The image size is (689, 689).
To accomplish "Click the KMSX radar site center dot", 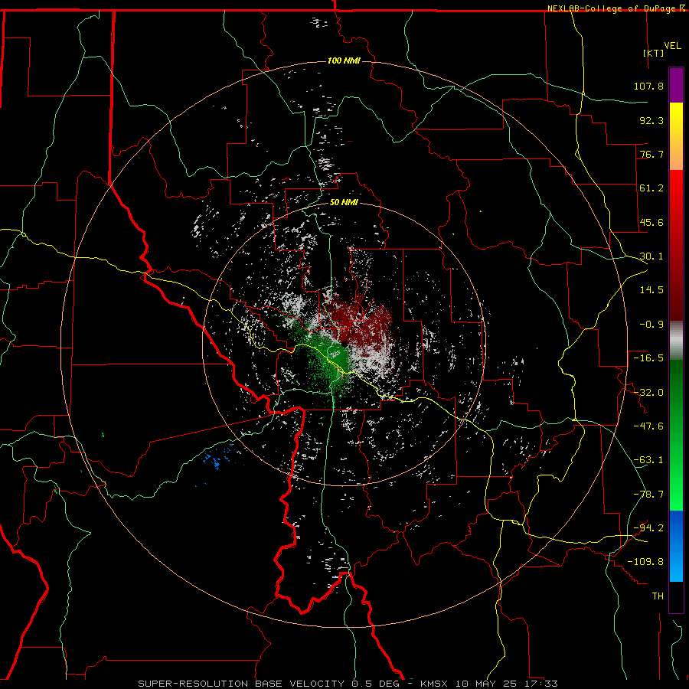I will click(344, 344).
